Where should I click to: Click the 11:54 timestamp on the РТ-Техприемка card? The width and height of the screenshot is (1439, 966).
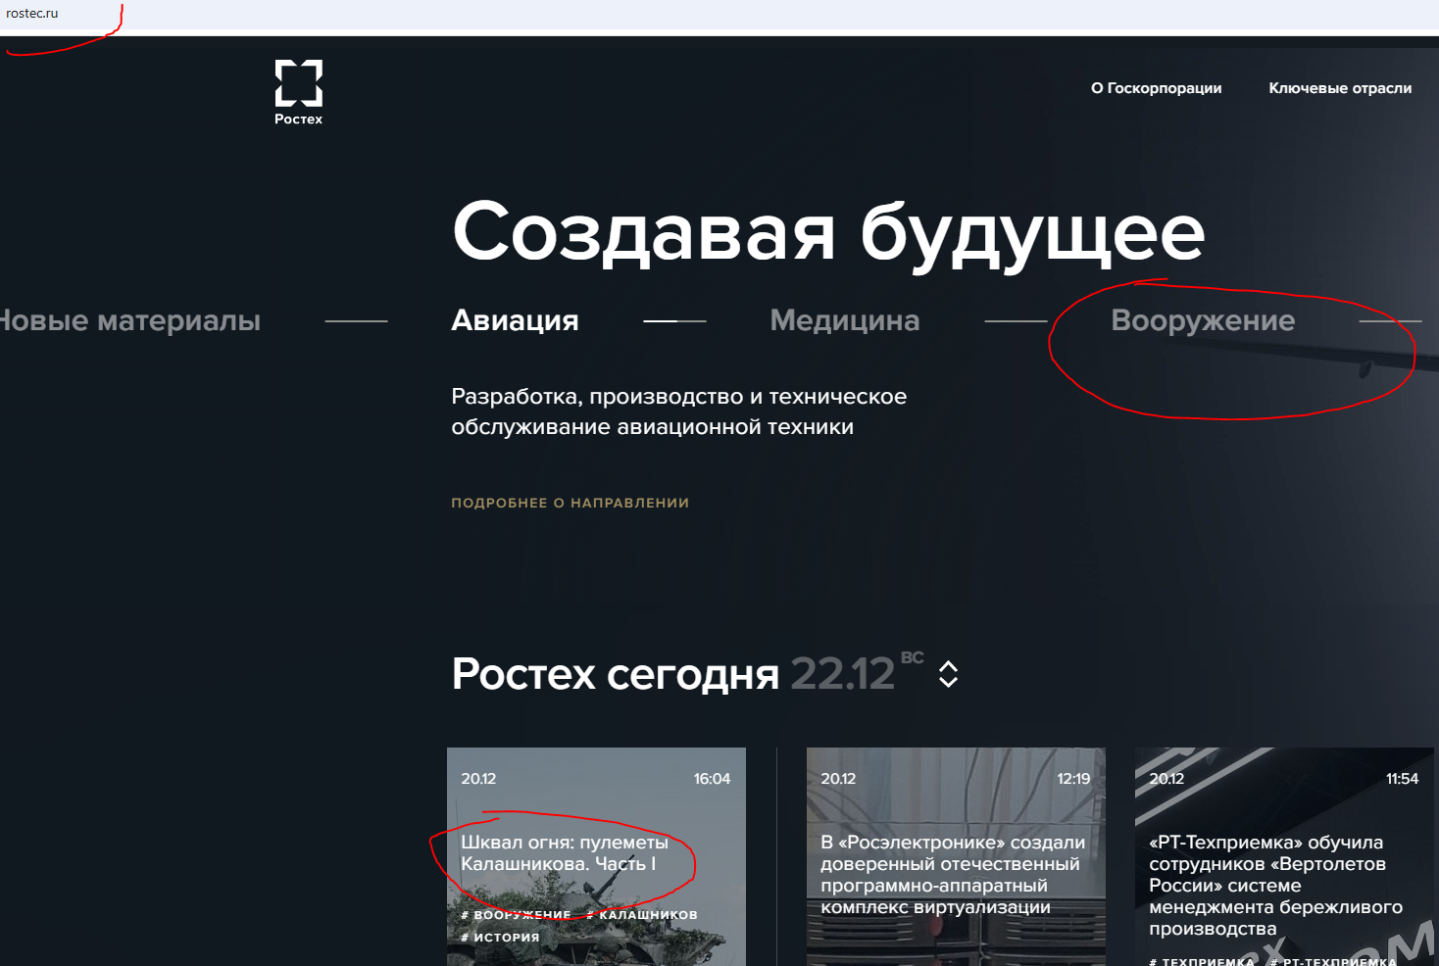tap(1402, 779)
